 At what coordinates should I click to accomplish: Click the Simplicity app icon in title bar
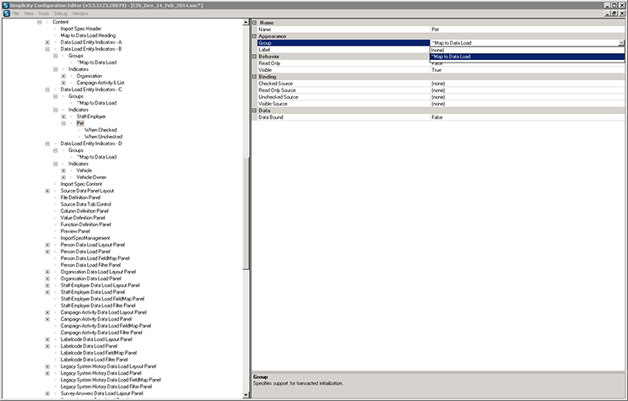click(x=5, y=5)
